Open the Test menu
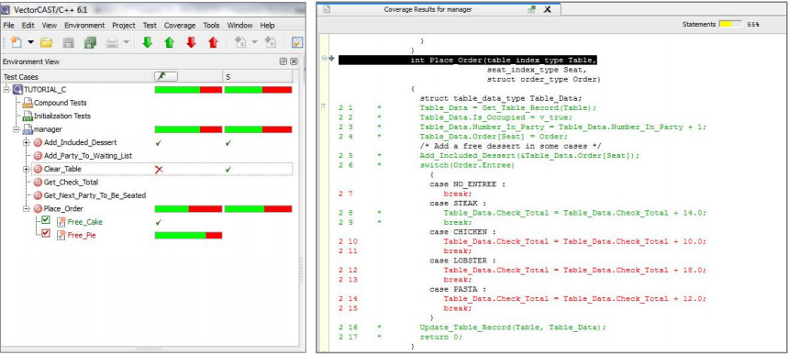The image size is (789, 355). 150,25
